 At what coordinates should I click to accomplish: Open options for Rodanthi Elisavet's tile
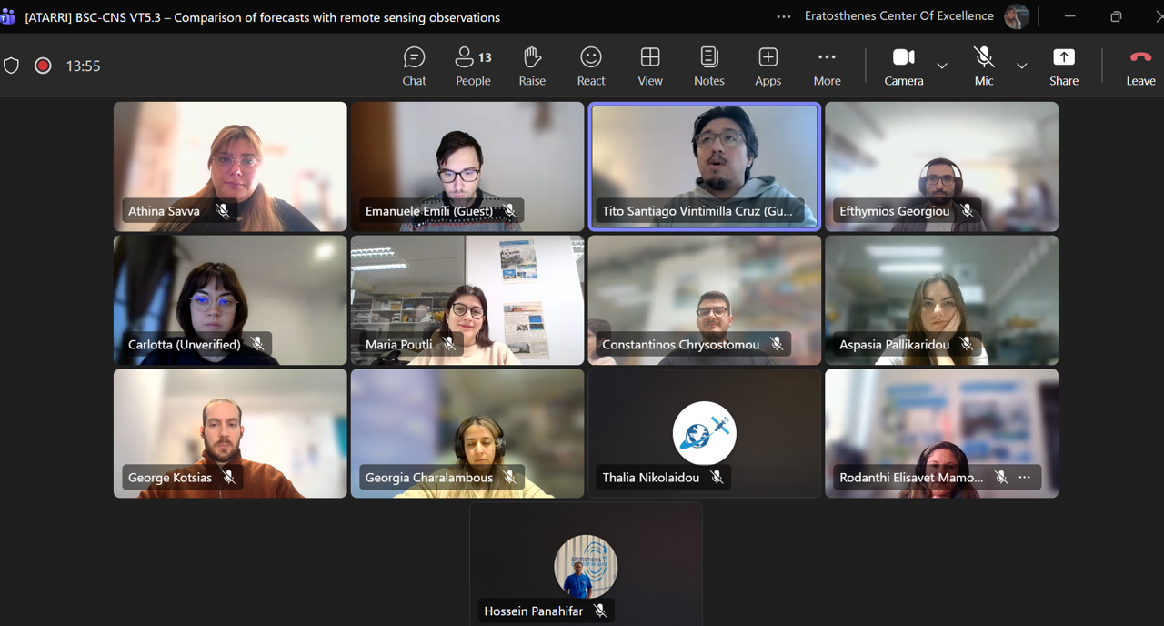coord(1025,478)
